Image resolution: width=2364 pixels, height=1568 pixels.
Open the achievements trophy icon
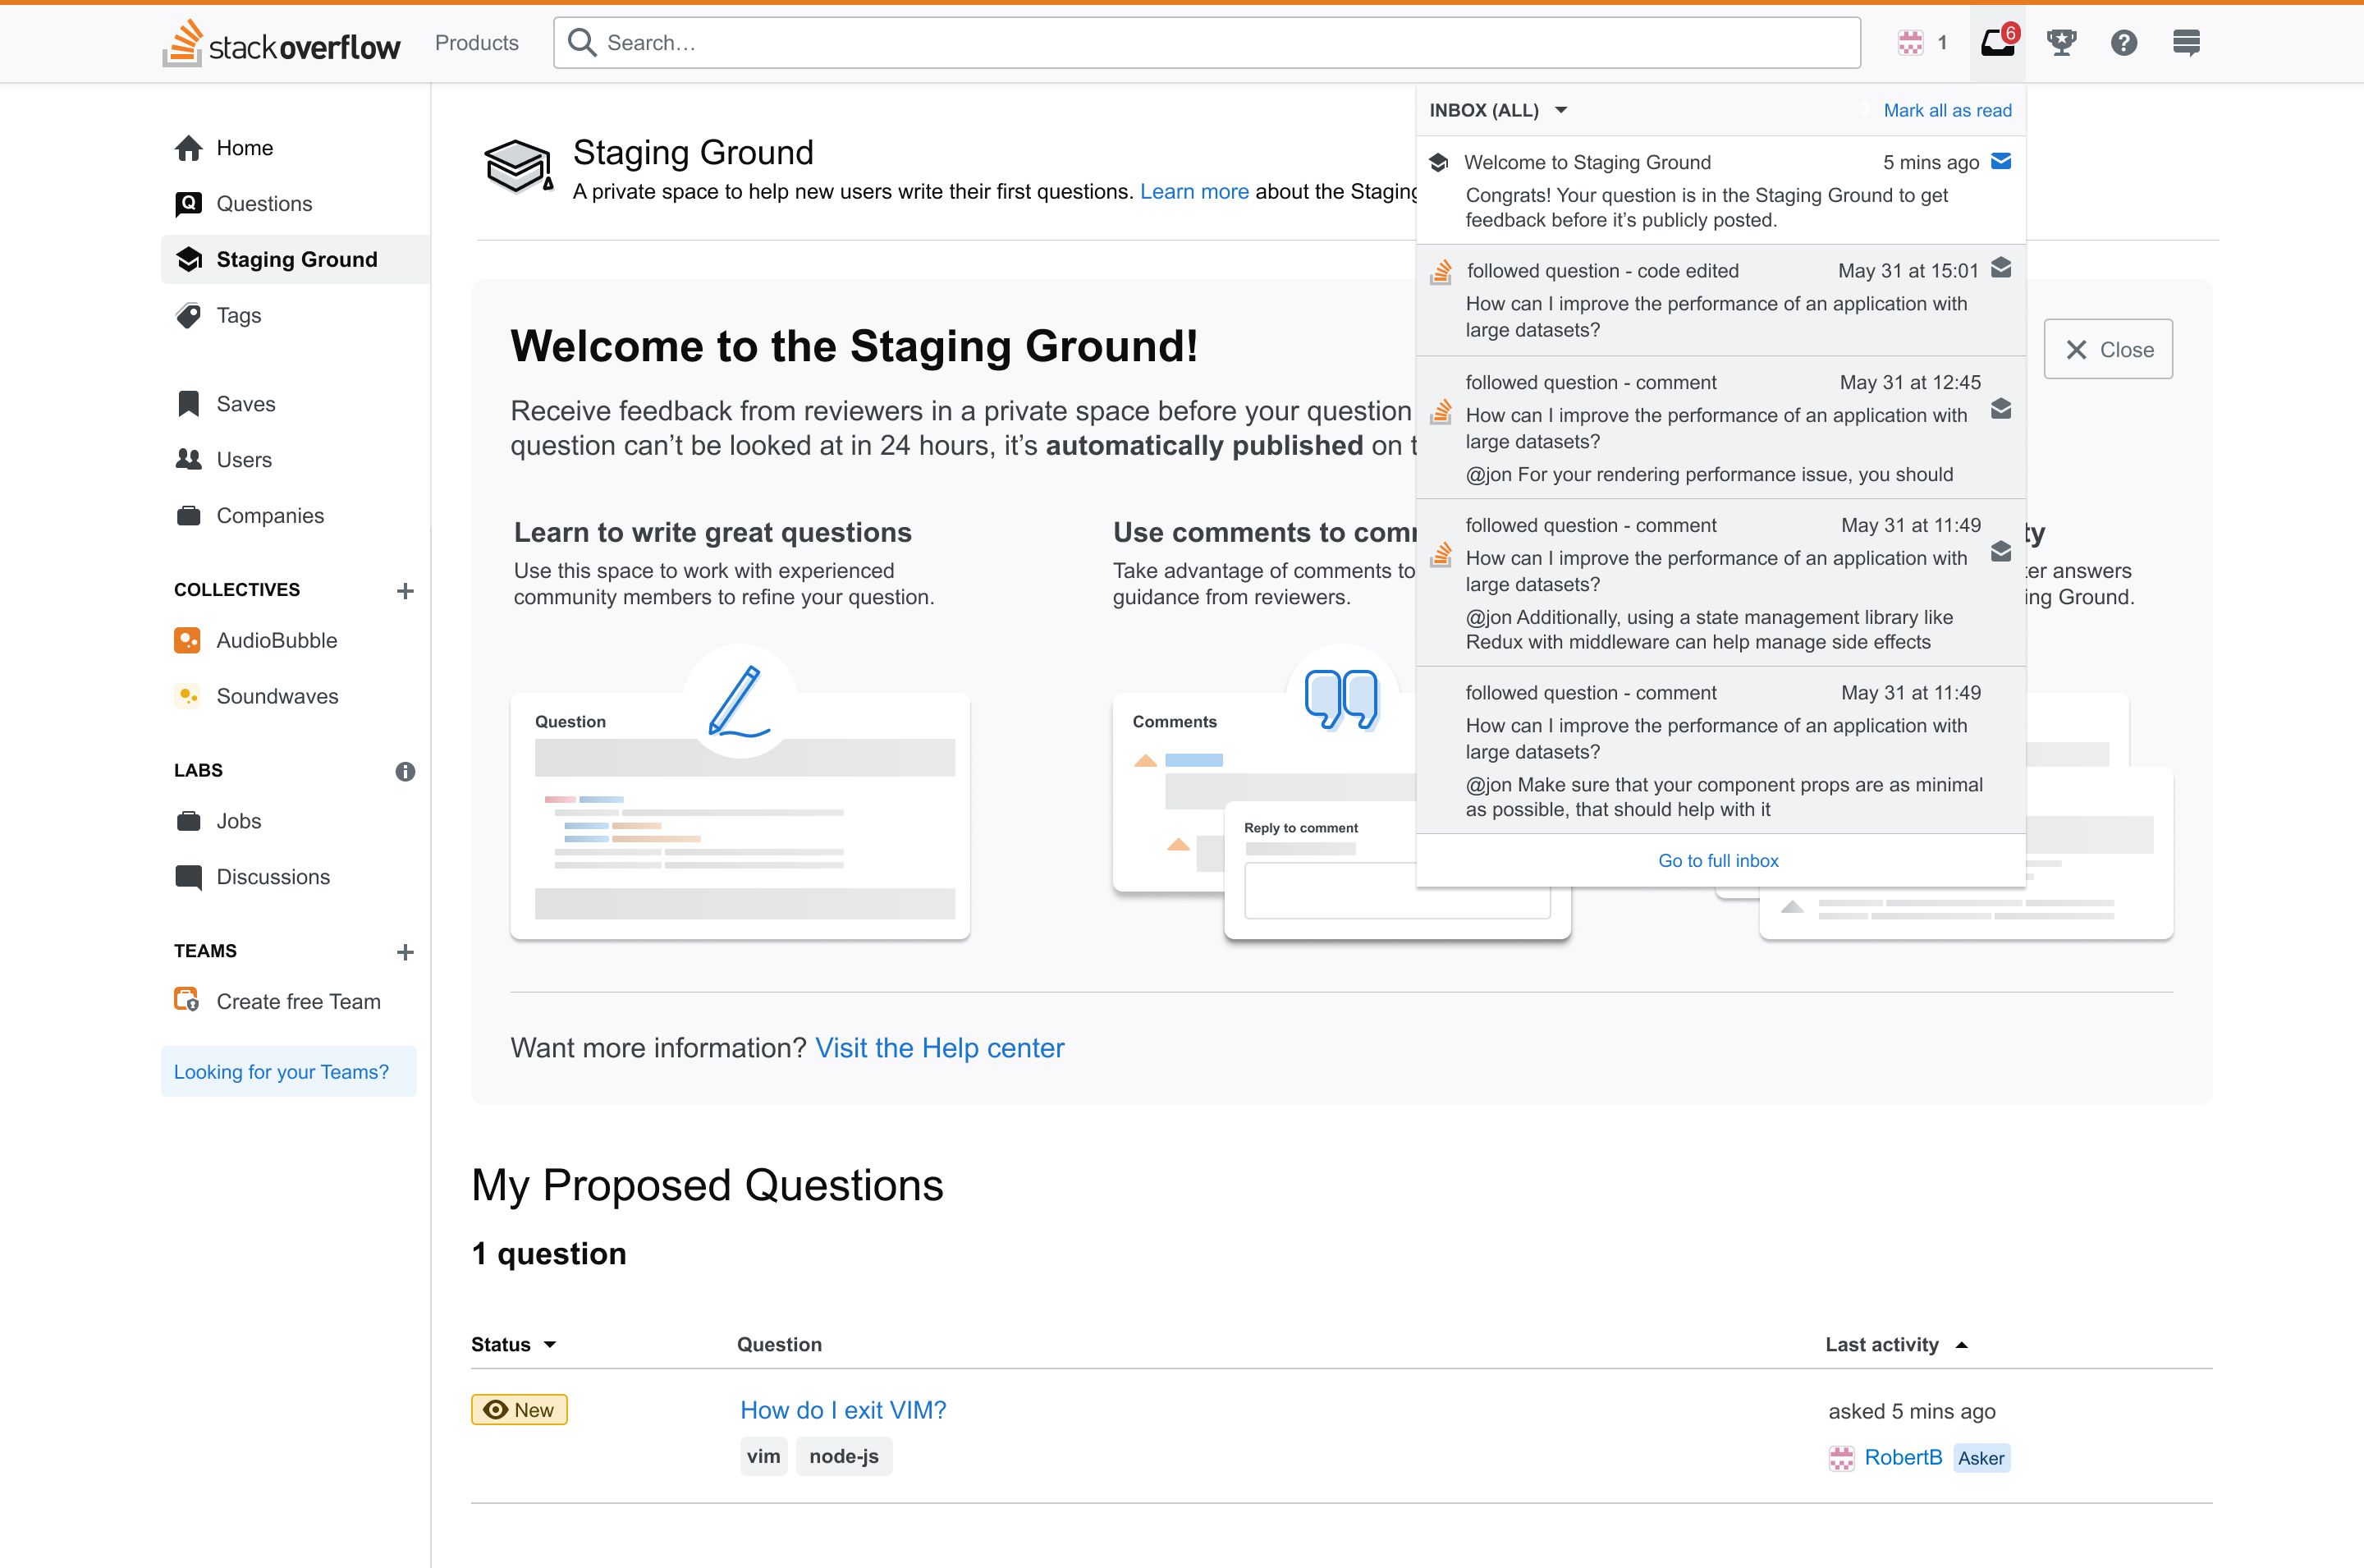click(x=2060, y=42)
